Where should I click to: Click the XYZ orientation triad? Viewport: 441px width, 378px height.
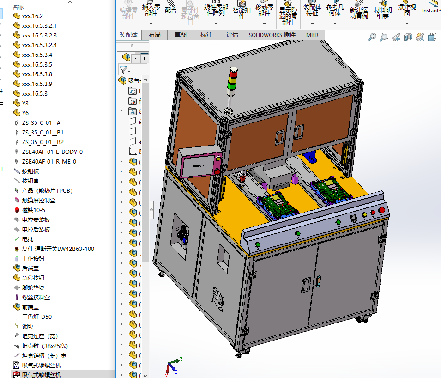tap(173, 367)
